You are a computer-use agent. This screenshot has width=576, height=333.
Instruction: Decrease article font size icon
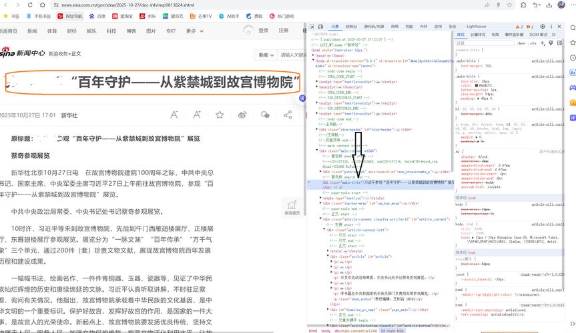174,115
